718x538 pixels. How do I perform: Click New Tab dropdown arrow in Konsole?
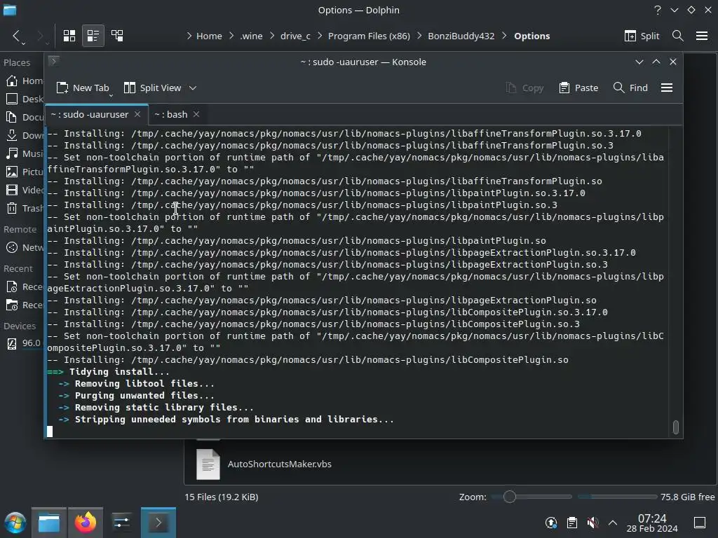click(x=111, y=95)
